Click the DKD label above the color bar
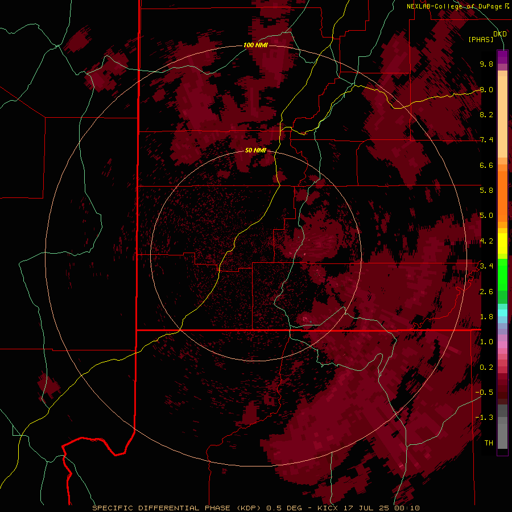This screenshot has width=512, height=512. tap(500, 34)
